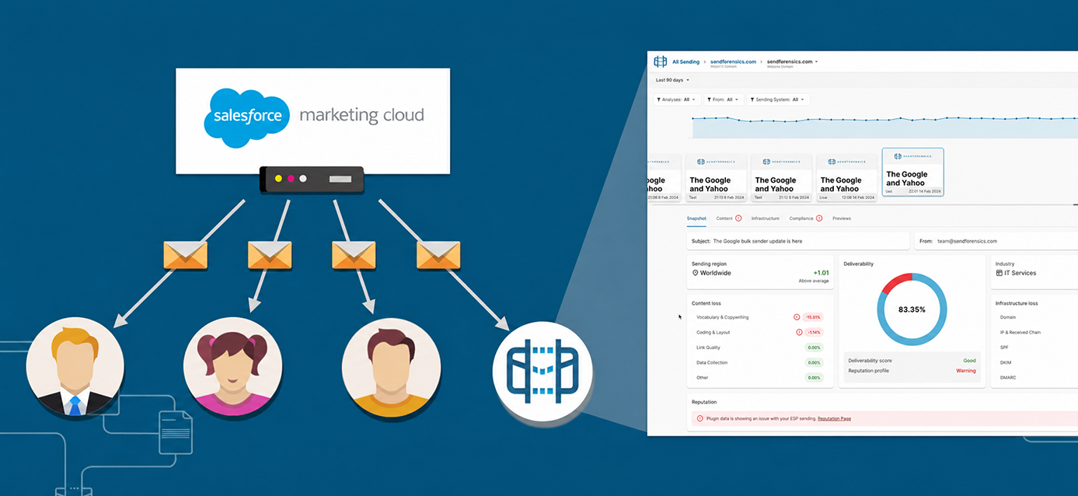Click the Vocabulary & Copywriting label

pyautogui.click(x=723, y=317)
